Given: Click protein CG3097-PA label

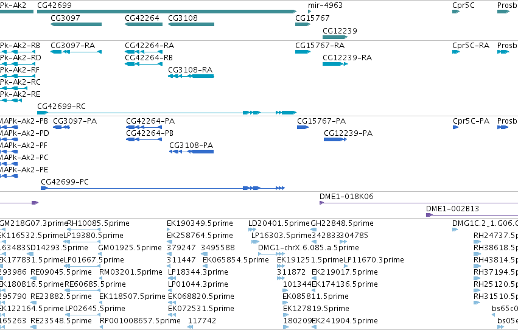Looking at the screenshot, I should tap(75, 121).
